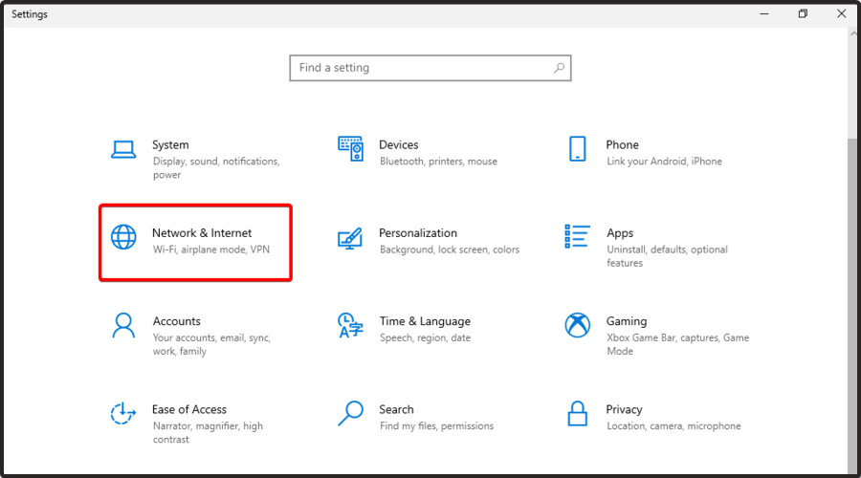Image resolution: width=861 pixels, height=478 pixels.
Task: Open the Personalization settings label
Action: point(418,233)
